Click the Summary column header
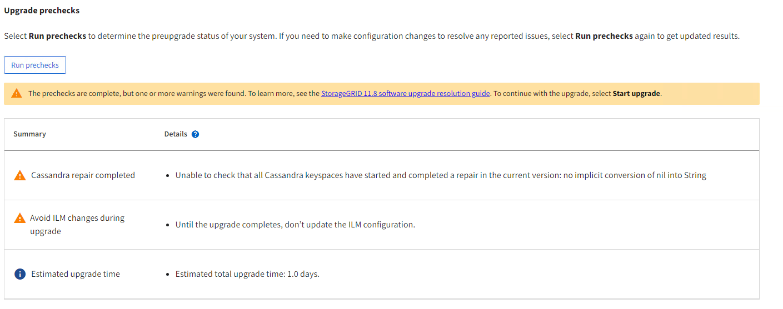This screenshot has height=309, width=783. coord(29,134)
